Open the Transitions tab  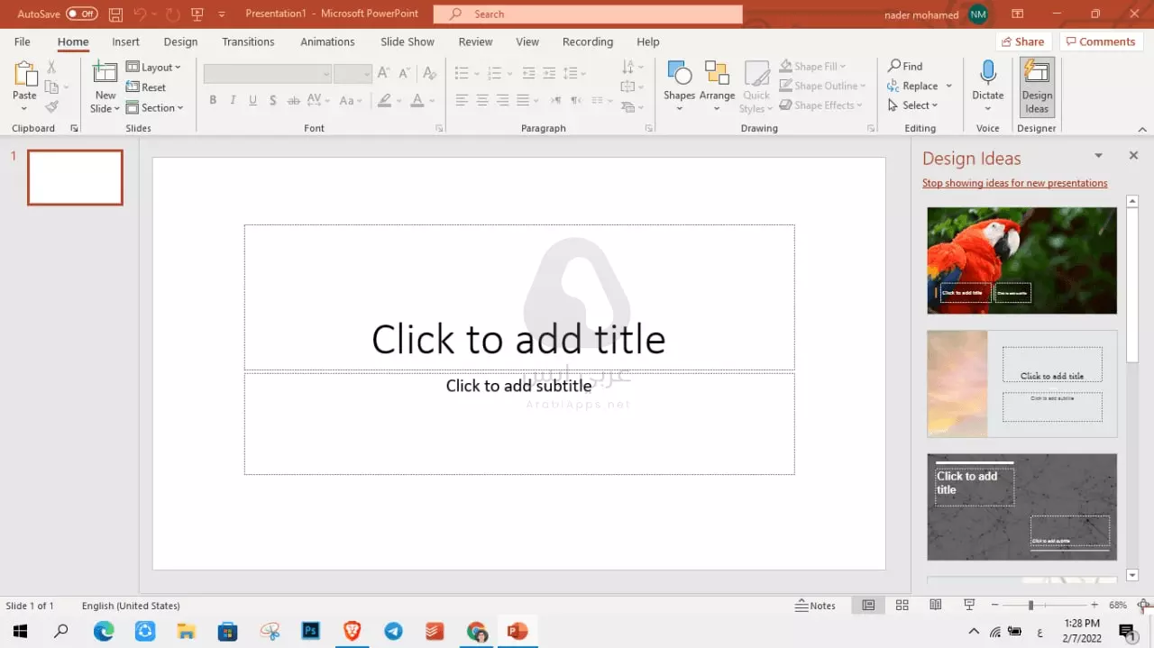[x=248, y=41]
